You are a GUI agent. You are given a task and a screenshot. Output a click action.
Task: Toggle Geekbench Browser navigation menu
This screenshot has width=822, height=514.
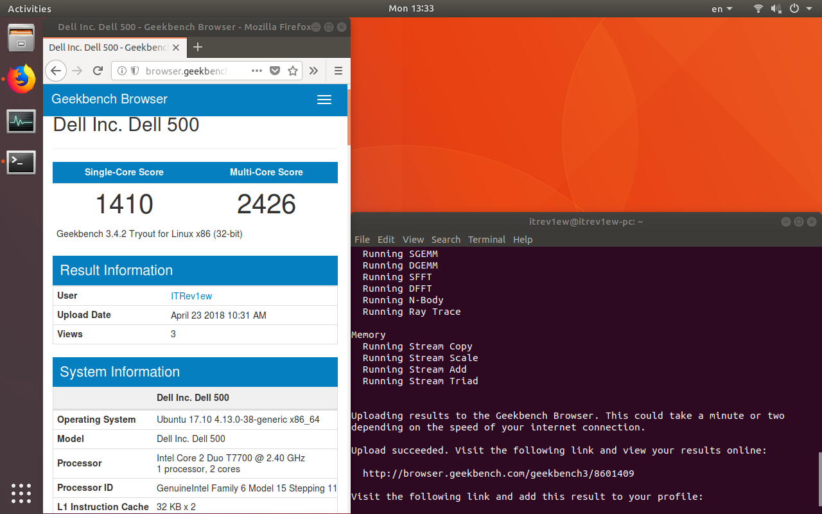point(324,100)
